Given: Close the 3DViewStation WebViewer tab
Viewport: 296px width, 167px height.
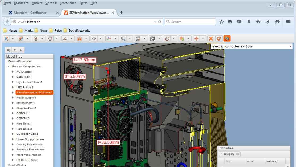Looking at the screenshot, I should (113, 13).
